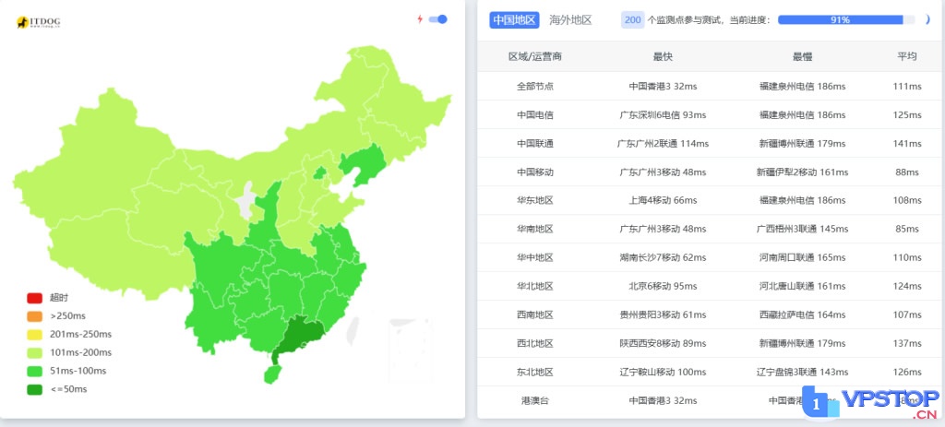This screenshot has width=945, height=427.
Task: Click 新疆伊犁2移动 161ms cell
Action: 803,172
